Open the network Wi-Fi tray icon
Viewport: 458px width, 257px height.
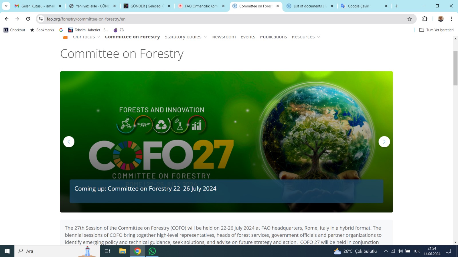pyautogui.click(x=393, y=251)
